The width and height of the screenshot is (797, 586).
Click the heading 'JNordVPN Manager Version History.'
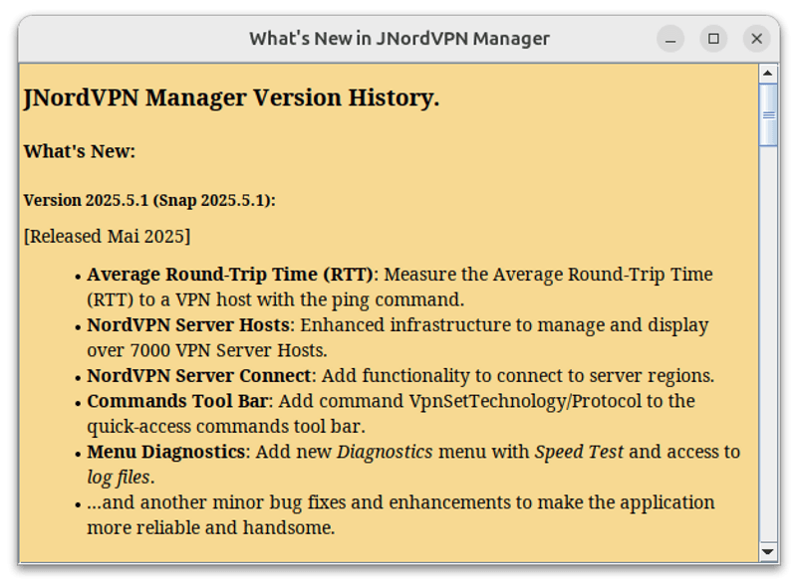(x=231, y=98)
